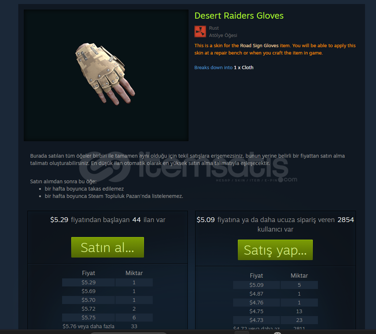Click the green Satın al button

coord(107,247)
